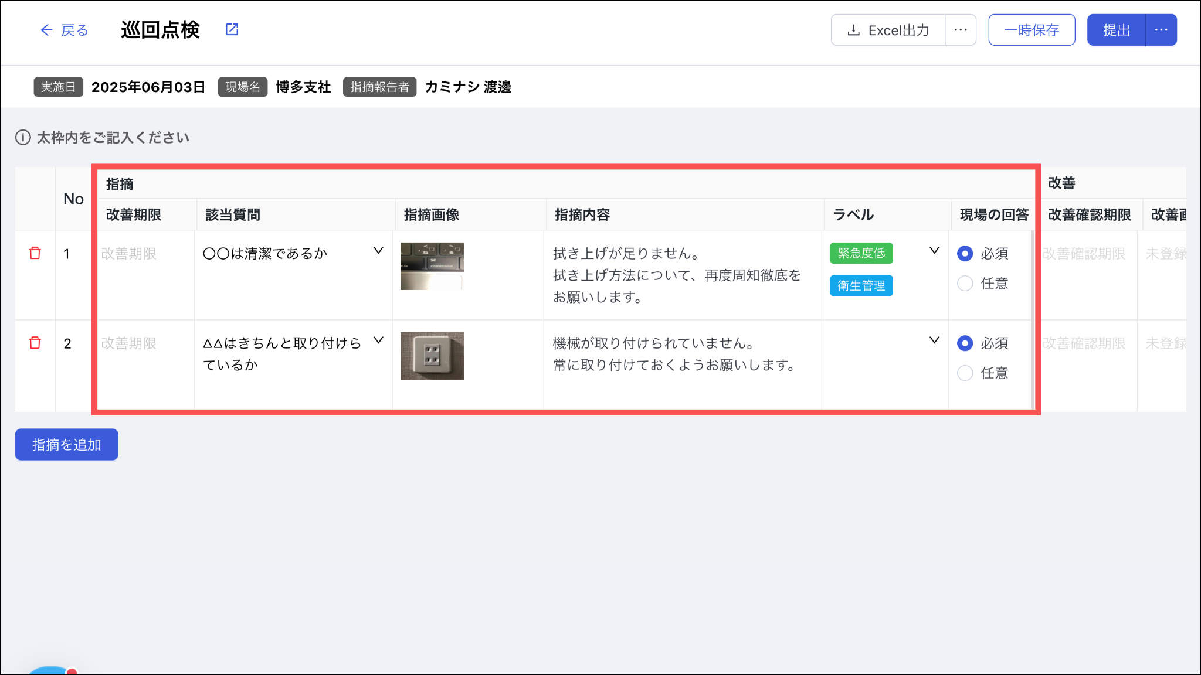
Task: Click the info icon beside 太枠内をご記入ください
Action: pyautogui.click(x=23, y=138)
